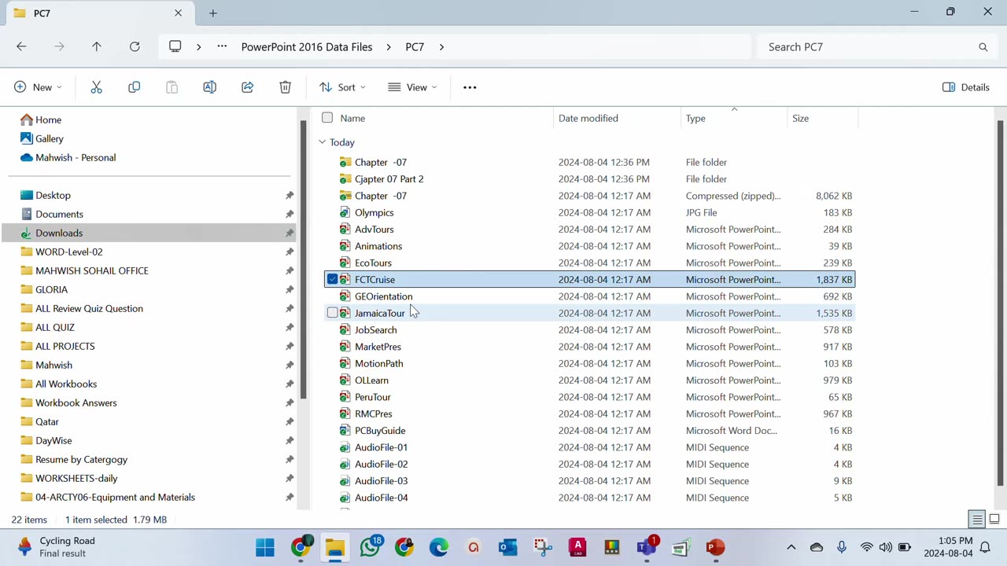The height and width of the screenshot is (566, 1007).
Task: Open the New dropdown menu
Action: [x=38, y=87]
